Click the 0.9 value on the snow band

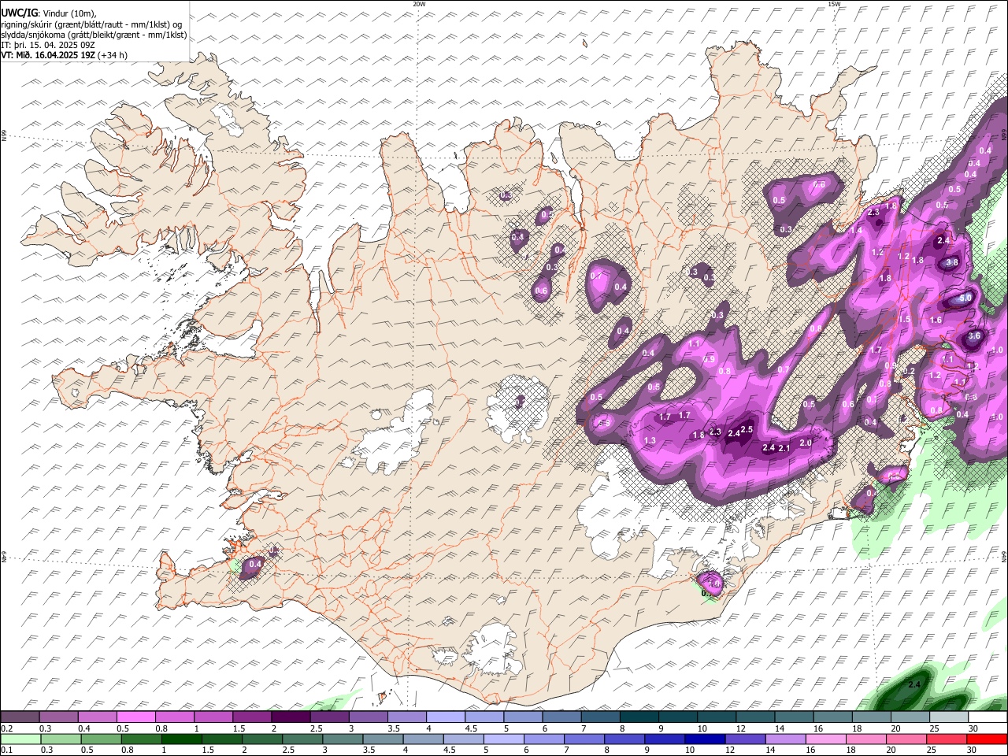(710, 359)
